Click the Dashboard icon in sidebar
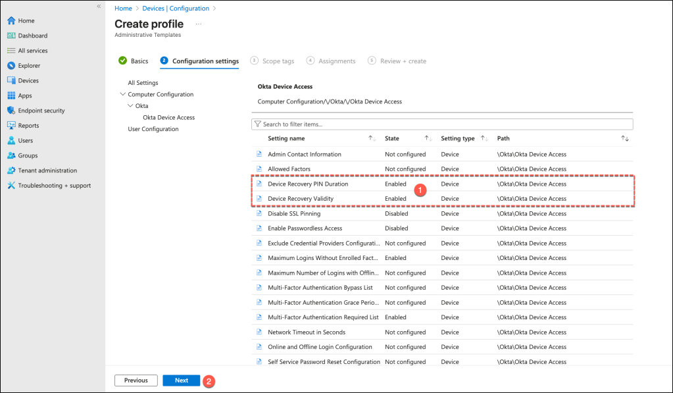This screenshot has width=673, height=393. pyautogui.click(x=11, y=36)
